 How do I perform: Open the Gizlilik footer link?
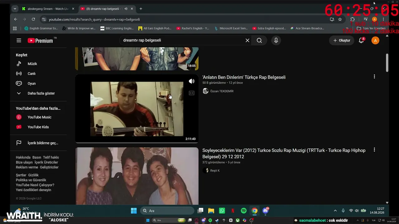tap(33, 175)
